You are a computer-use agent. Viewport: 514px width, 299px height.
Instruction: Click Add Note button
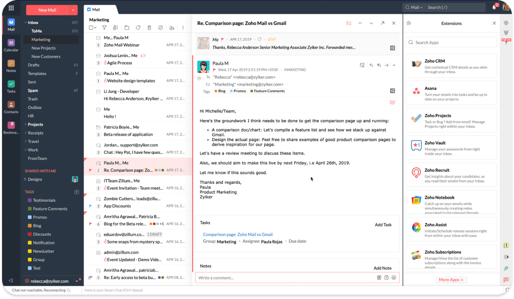[x=382, y=268]
